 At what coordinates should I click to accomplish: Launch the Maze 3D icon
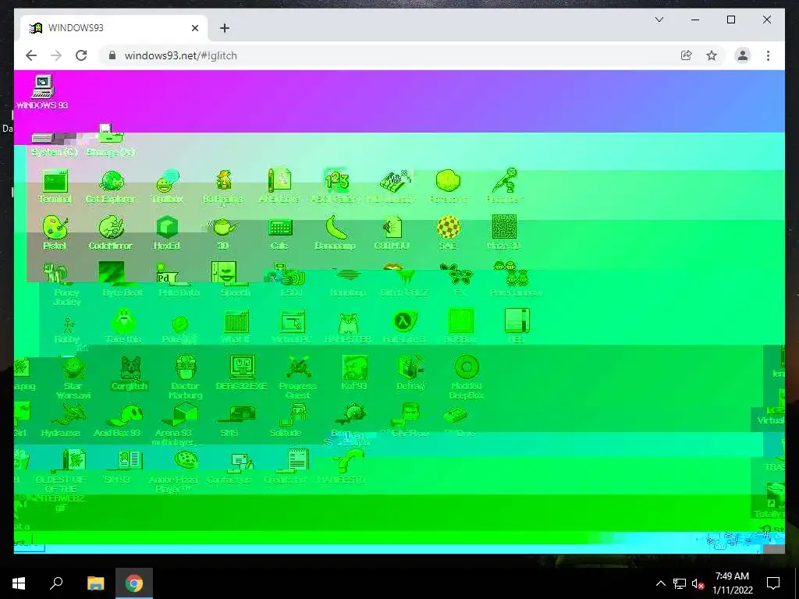(504, 227)
